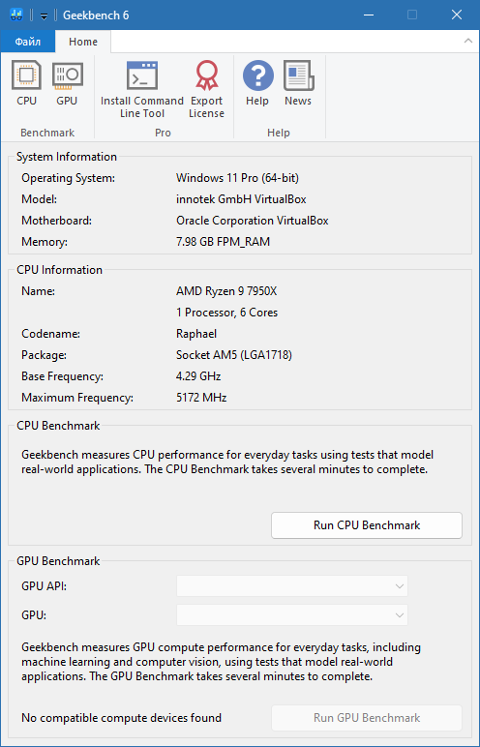The height and width of the screenshot is (747, 480).
Task: Click the Run CPU Benchmark button
Action: click(367, 525)
